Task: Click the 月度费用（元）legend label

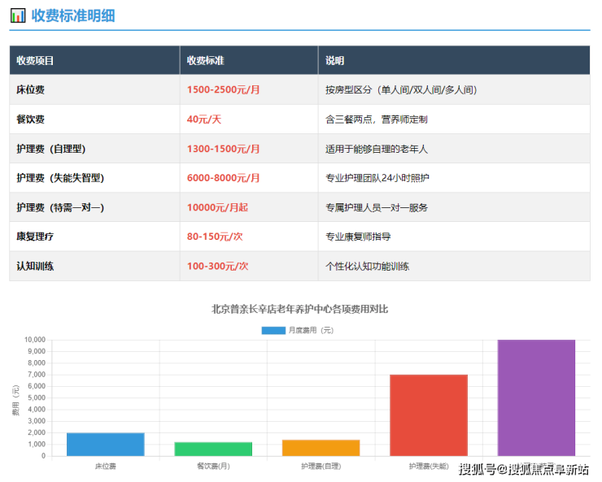Action: tap(311, 330)
